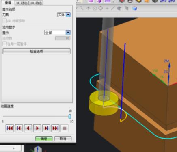The height and width of the screenshot is (152, 177).
Task: Step back to previous operation
Action: pos(19,128)
